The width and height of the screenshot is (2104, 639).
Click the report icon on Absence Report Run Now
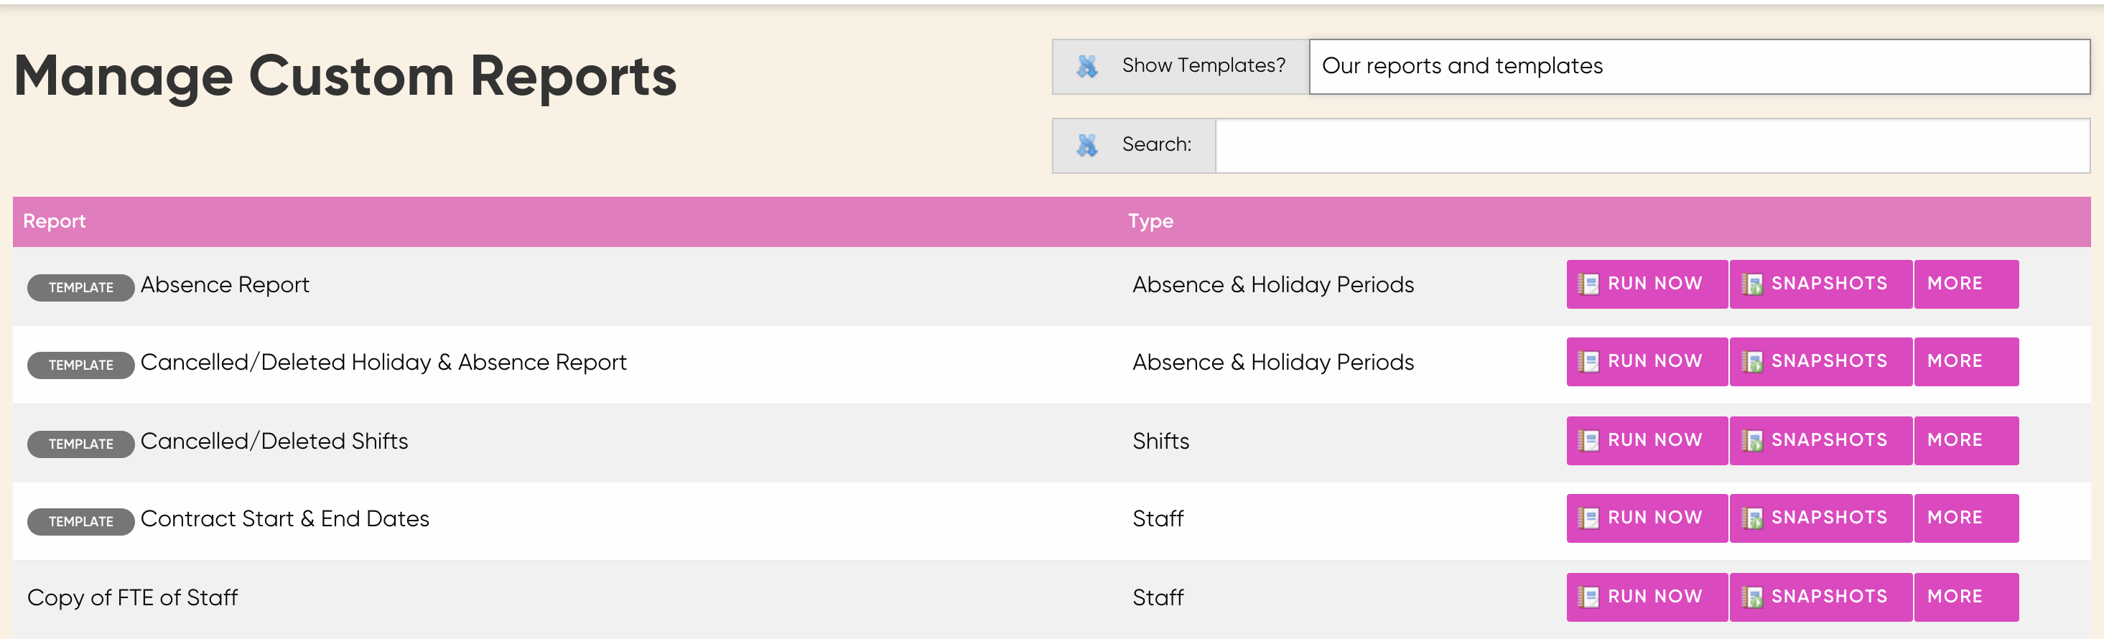pyautogui.click(x=1588, y=284)
